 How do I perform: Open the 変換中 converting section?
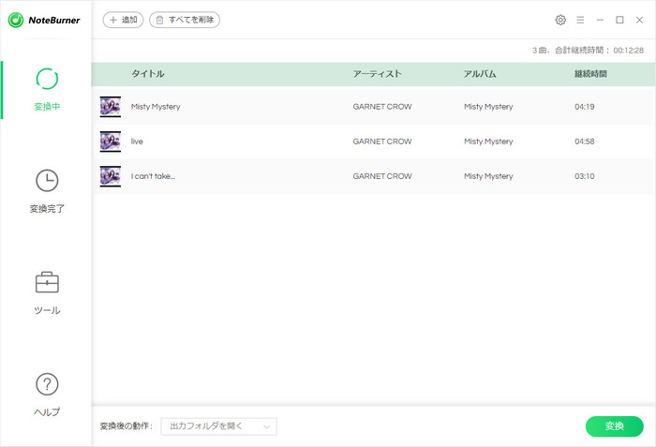click(47, 90)
